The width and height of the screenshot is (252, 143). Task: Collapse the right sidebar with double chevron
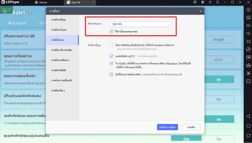tap(248, 2)
